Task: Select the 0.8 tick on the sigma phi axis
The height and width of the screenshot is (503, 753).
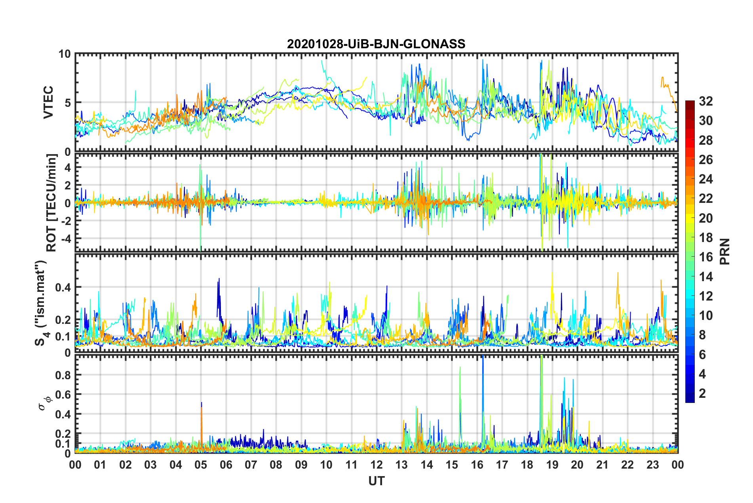Action: tap(63, 375)
